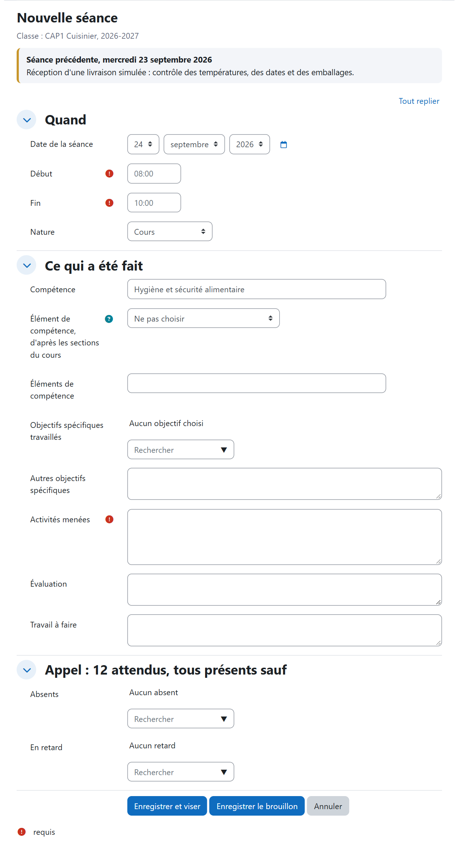The image size is (459, 846).
Task: Click the Enregistrer le brouillon button
Action: click(257, 806)
